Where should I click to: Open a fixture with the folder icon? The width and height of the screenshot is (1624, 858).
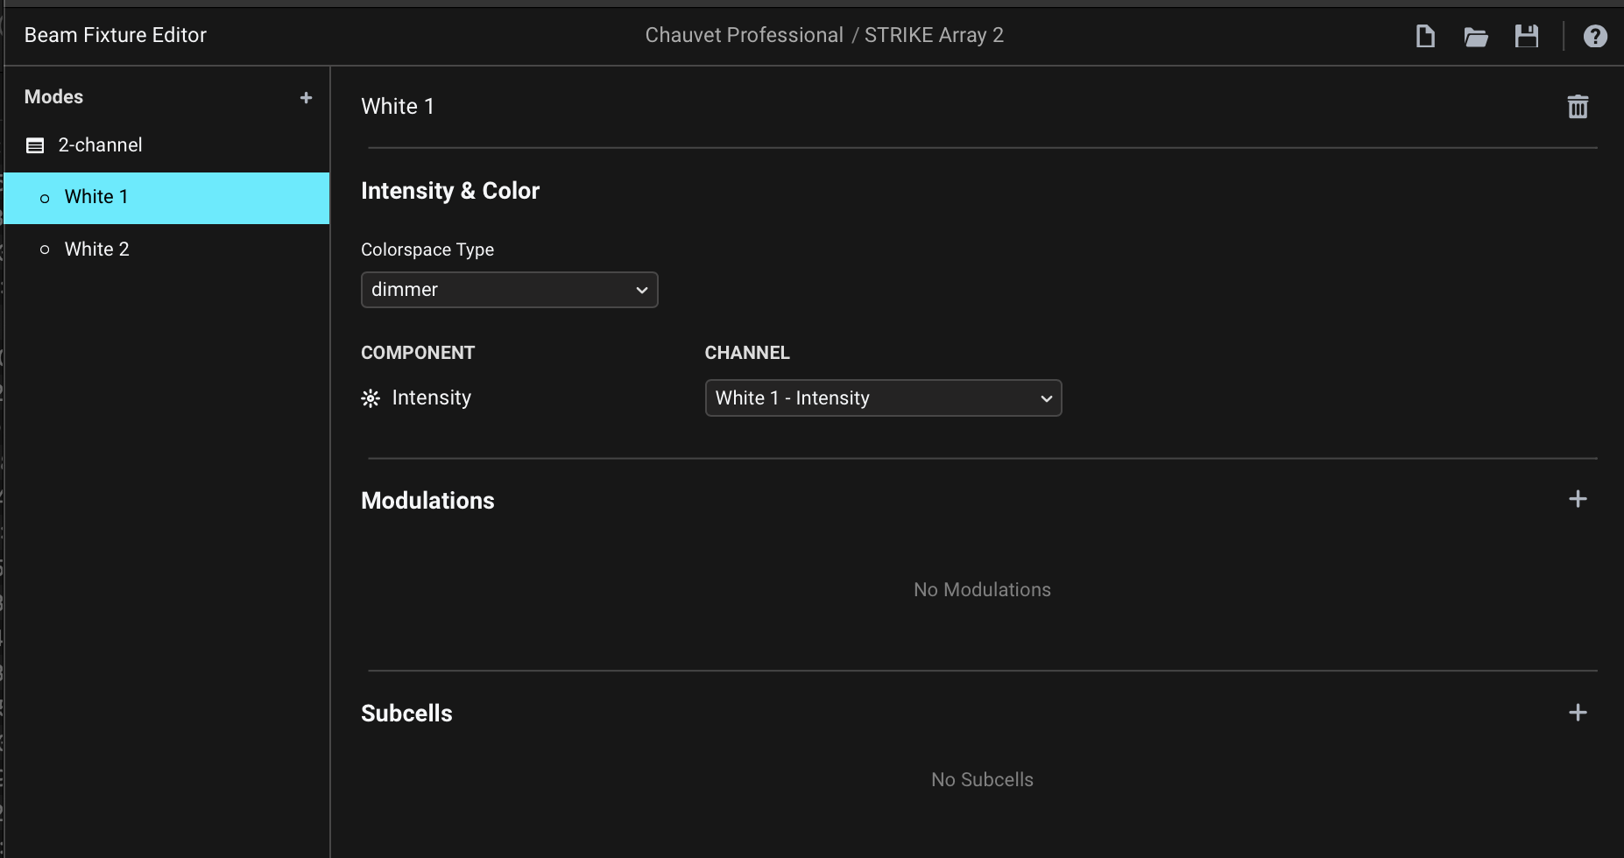click(x=1476, y=36)
